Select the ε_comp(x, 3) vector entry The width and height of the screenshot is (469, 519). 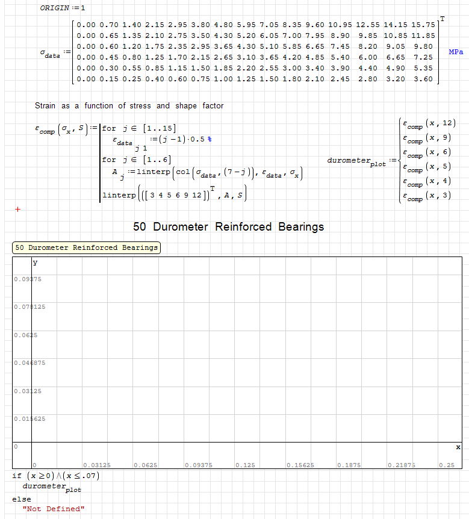pos(426,195)
